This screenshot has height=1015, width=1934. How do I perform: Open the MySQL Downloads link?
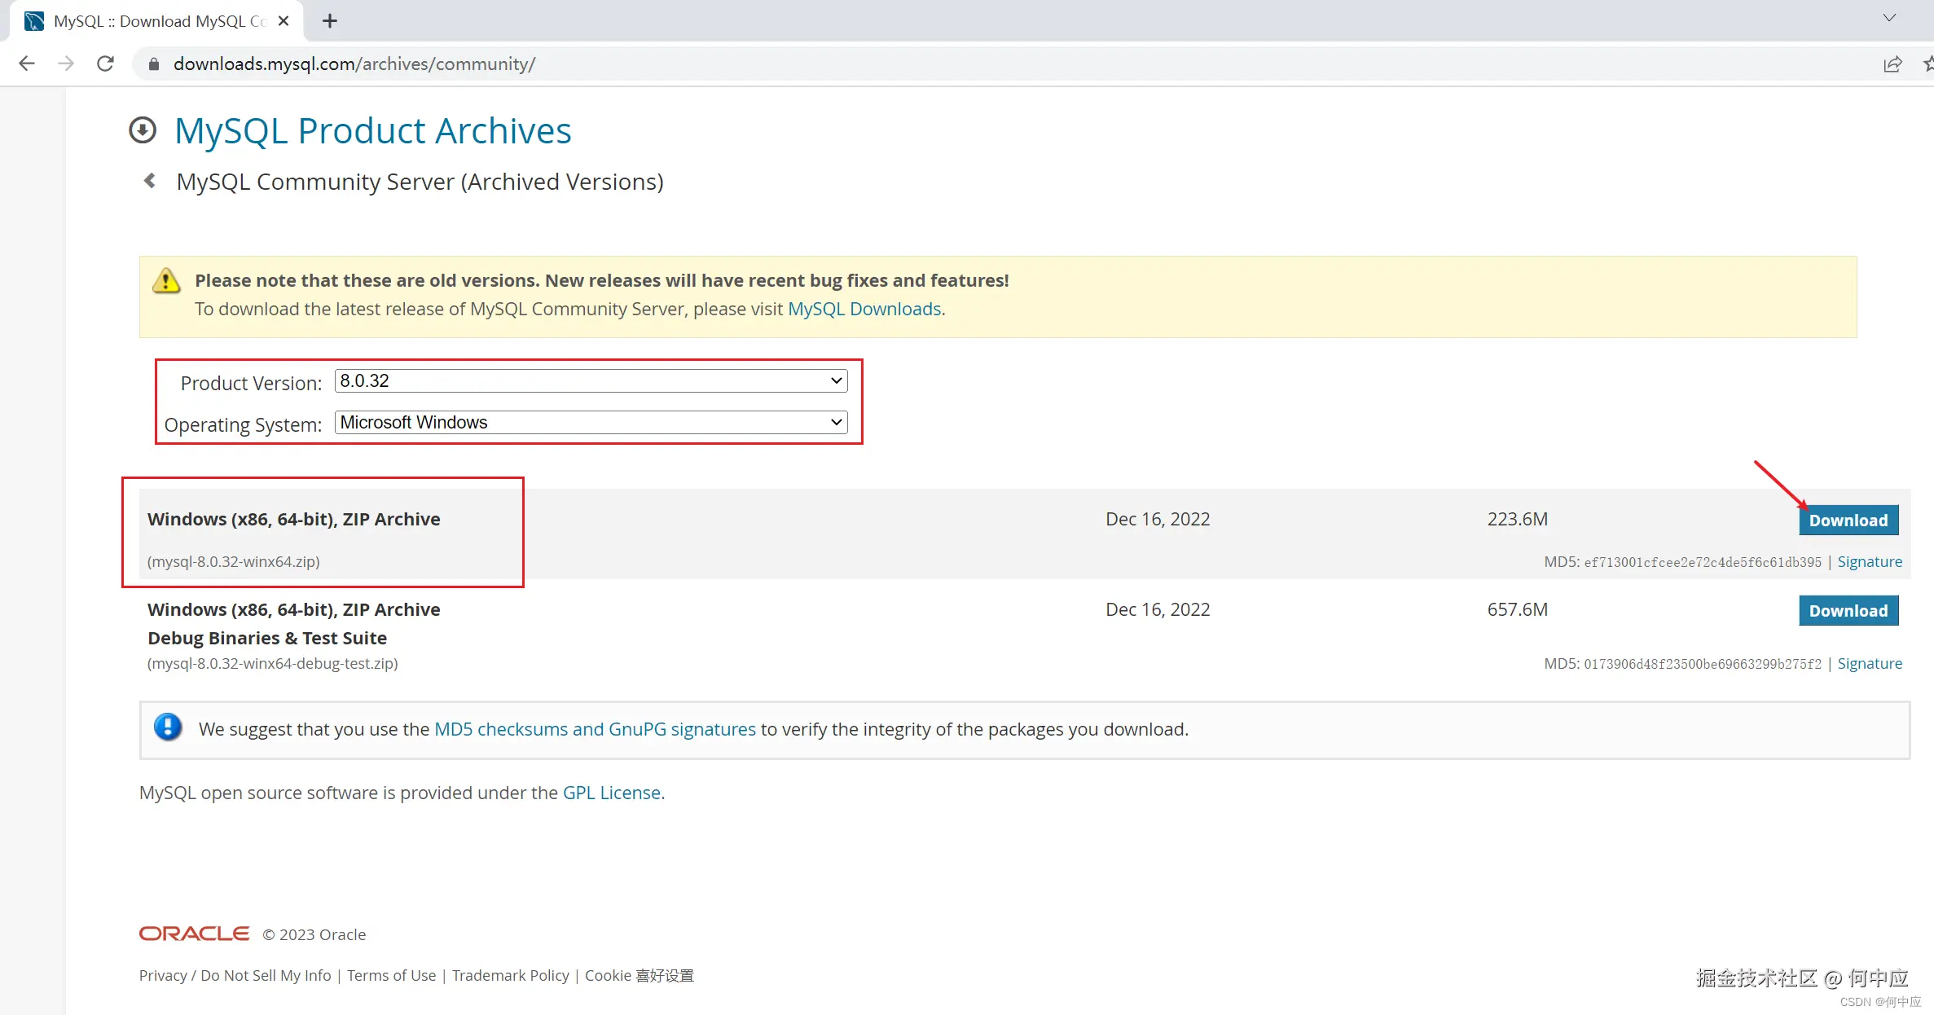(x=864, y=309)
